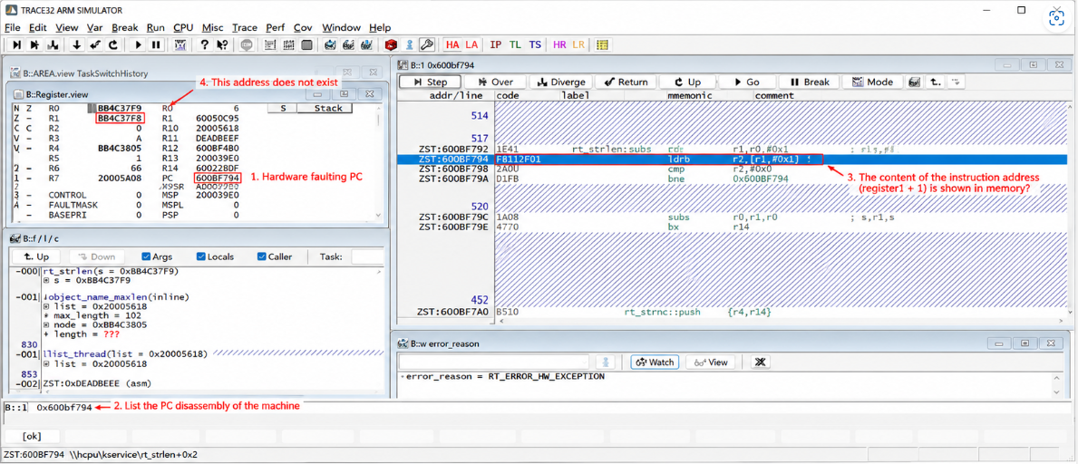Click the TL green toolbar button
This screenshot has width=1078, height=464.
click(x=515, y=44)
